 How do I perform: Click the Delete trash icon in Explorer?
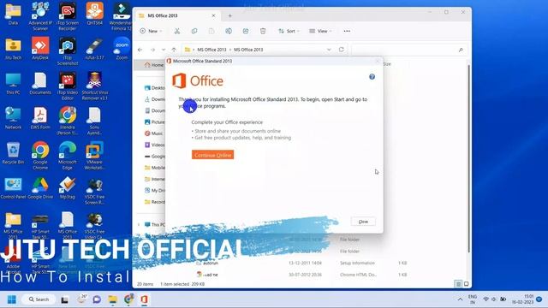[263, 31]
